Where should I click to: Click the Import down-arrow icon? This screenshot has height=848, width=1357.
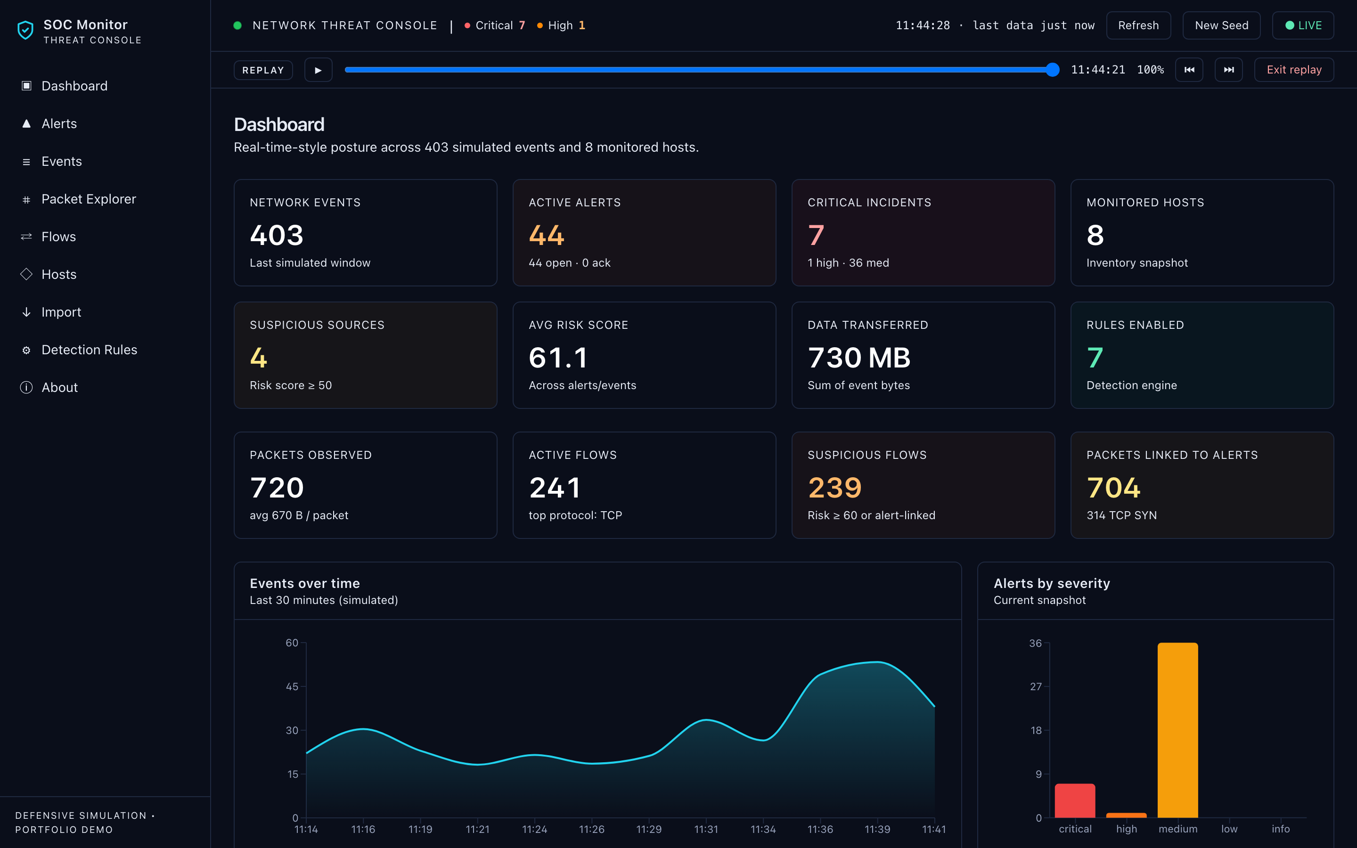26,312
